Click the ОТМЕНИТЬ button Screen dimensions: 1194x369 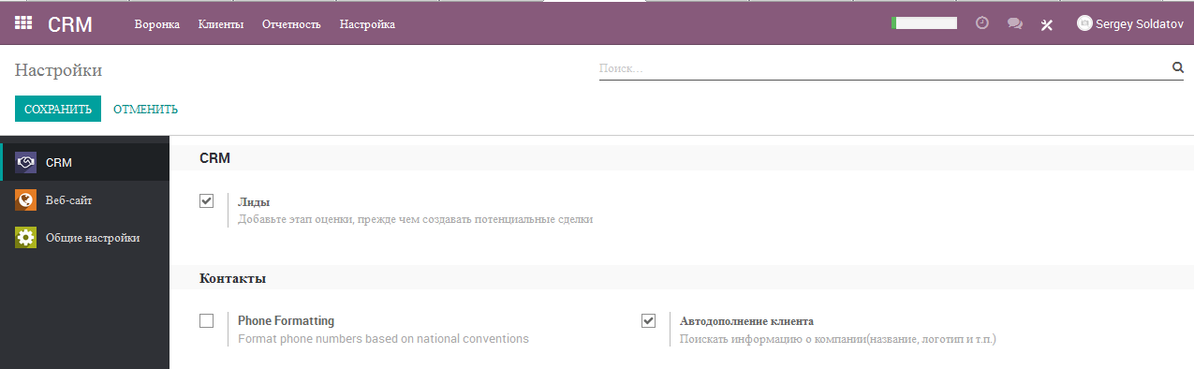coord(145,110)
